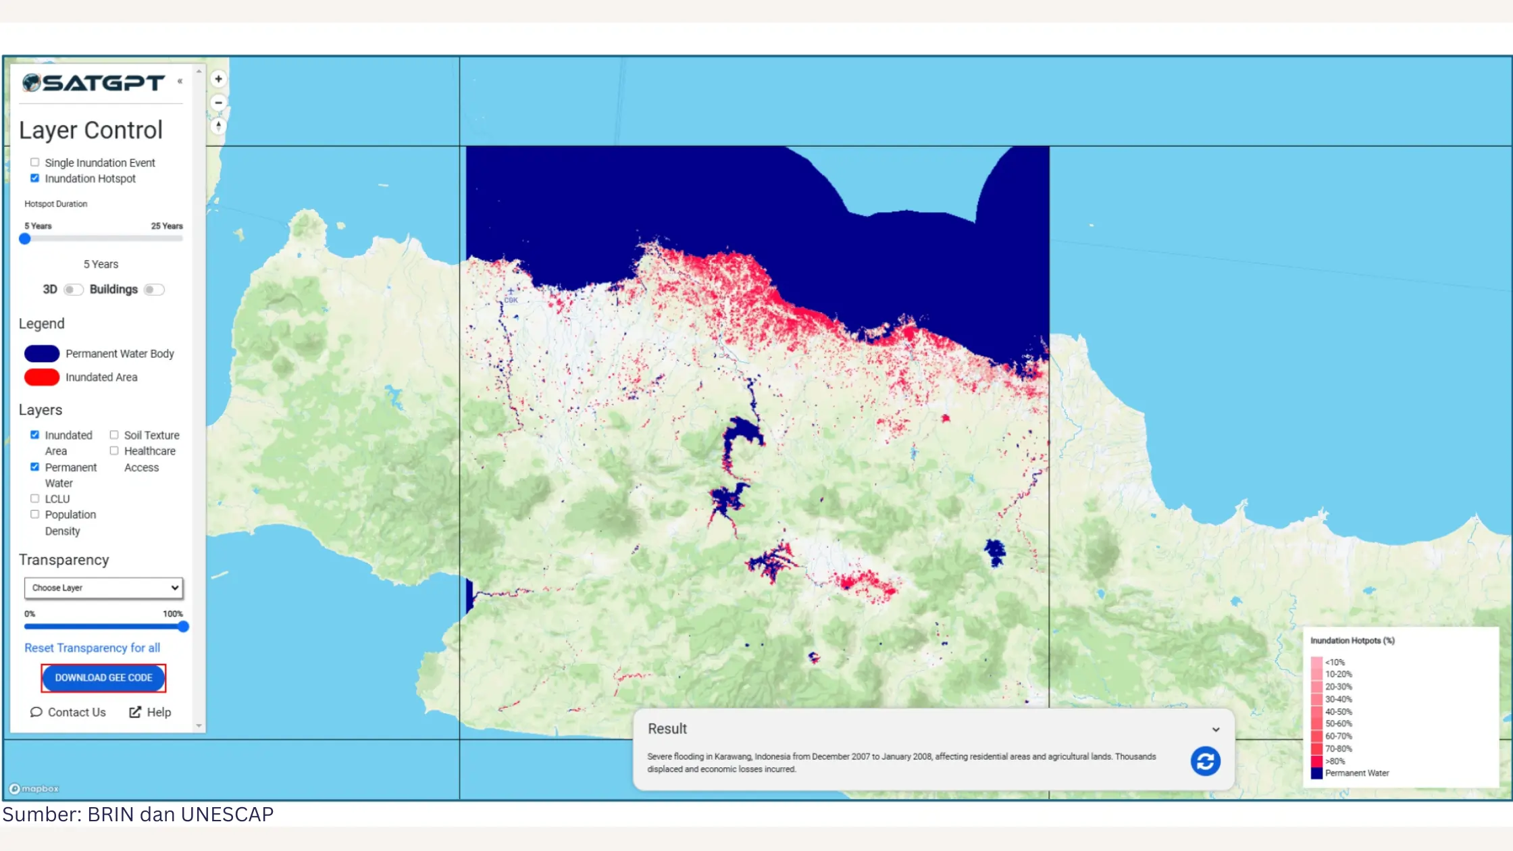Click the Hotspot Duration slider handle
The image size is (1513, 851).
coord(25,238)
